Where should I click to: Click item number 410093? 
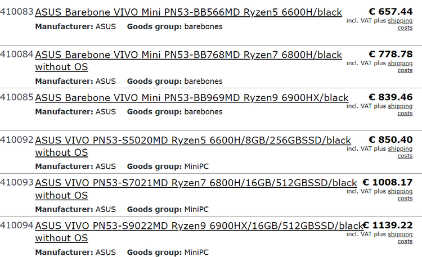point(17,183)
